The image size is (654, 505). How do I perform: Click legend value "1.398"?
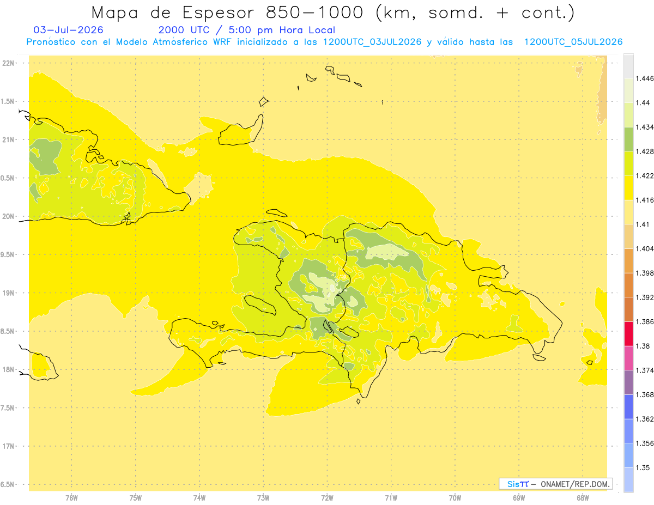645,273
